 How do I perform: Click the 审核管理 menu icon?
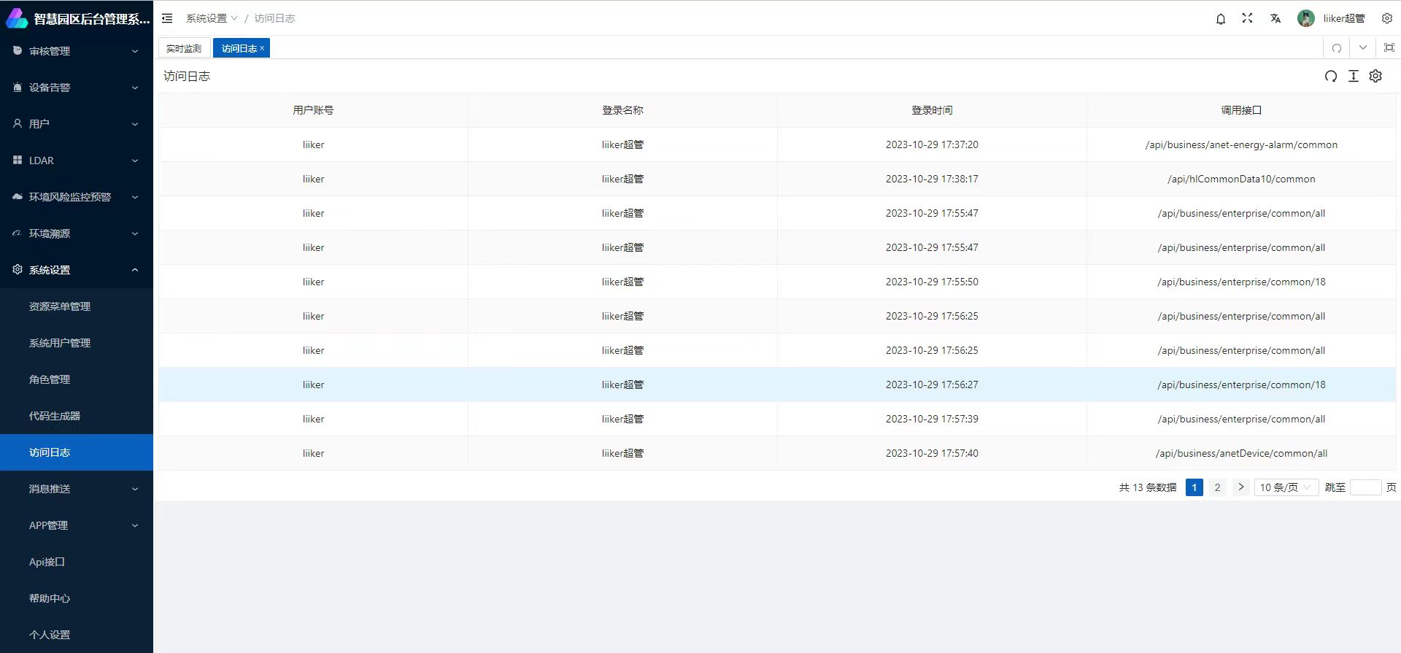tap(18, 50)
